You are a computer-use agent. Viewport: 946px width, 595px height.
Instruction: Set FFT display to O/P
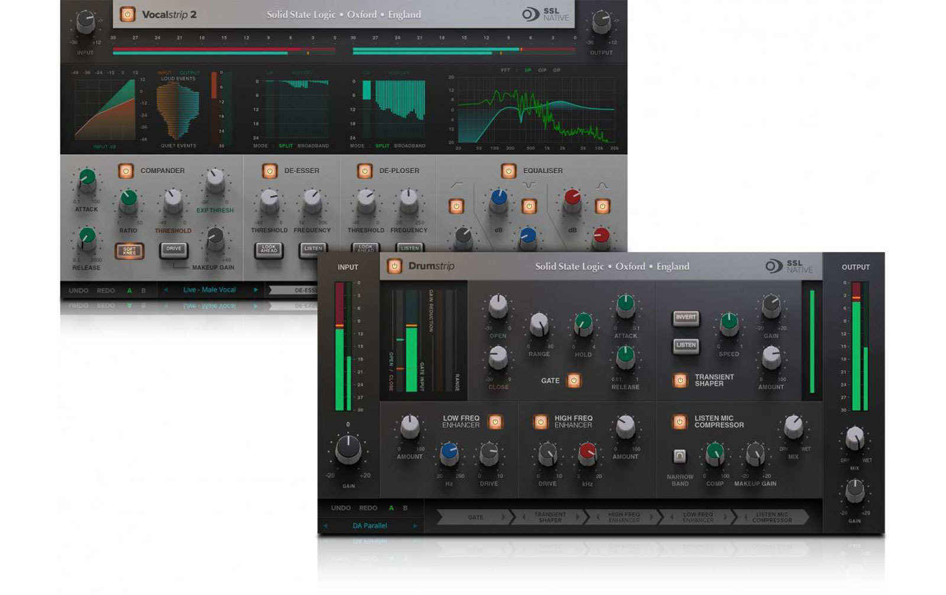point(542,70)
